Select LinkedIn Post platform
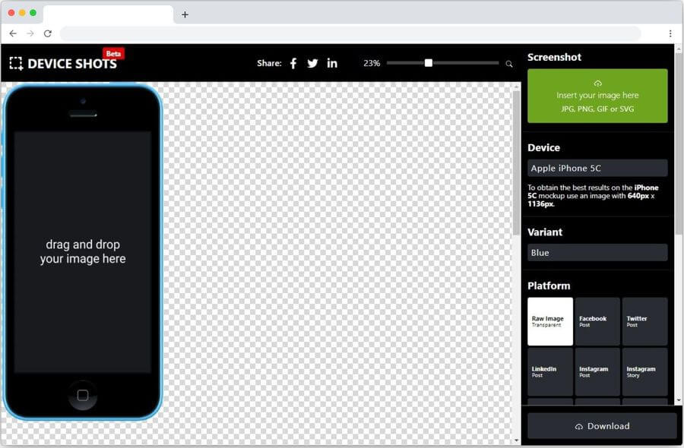This screenshot has height=448, width=684. pyautogui.click(x=549, y=372)
